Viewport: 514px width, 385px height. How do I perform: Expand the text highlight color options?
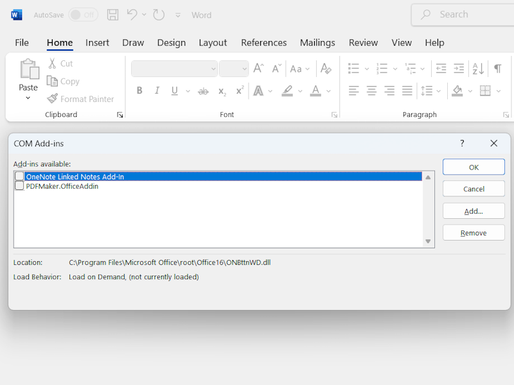(299, 90)
